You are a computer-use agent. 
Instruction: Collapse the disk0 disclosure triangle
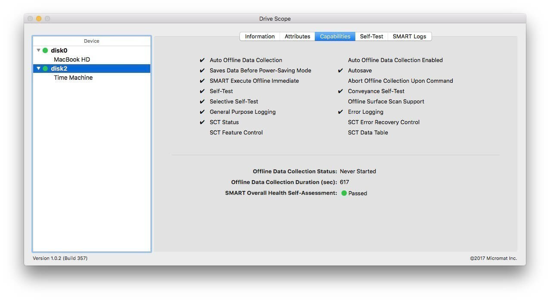point(39,50)
